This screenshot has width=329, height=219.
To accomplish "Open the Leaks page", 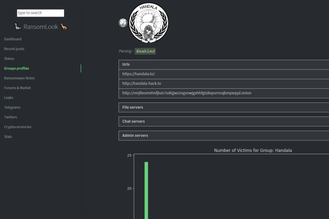I will [x=9, y=97].
